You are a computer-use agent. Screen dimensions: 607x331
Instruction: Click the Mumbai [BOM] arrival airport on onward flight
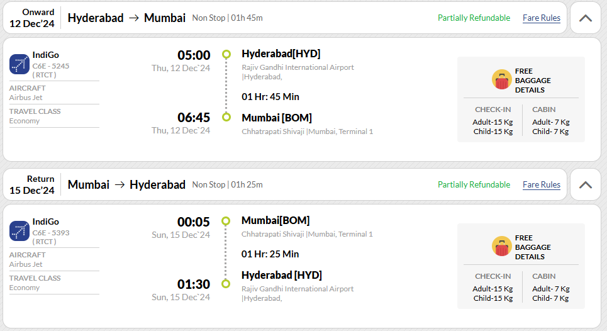click(x=277, y=118)
